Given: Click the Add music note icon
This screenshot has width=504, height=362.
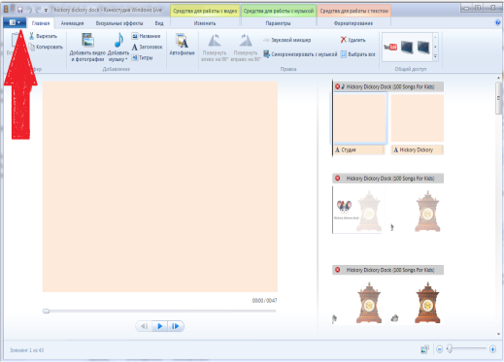Looking at the screenshot, I should [x=118, y=41].
